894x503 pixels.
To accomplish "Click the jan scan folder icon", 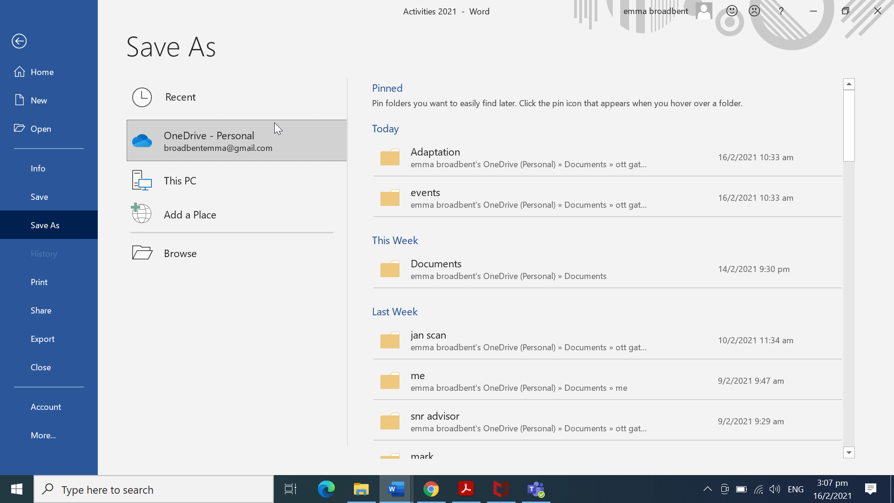I will [x=390, y=340].
